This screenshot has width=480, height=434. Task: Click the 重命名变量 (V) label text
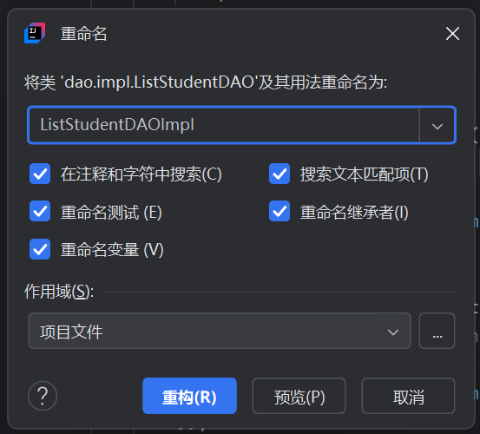pyautogui.click(x=112, y=249)
